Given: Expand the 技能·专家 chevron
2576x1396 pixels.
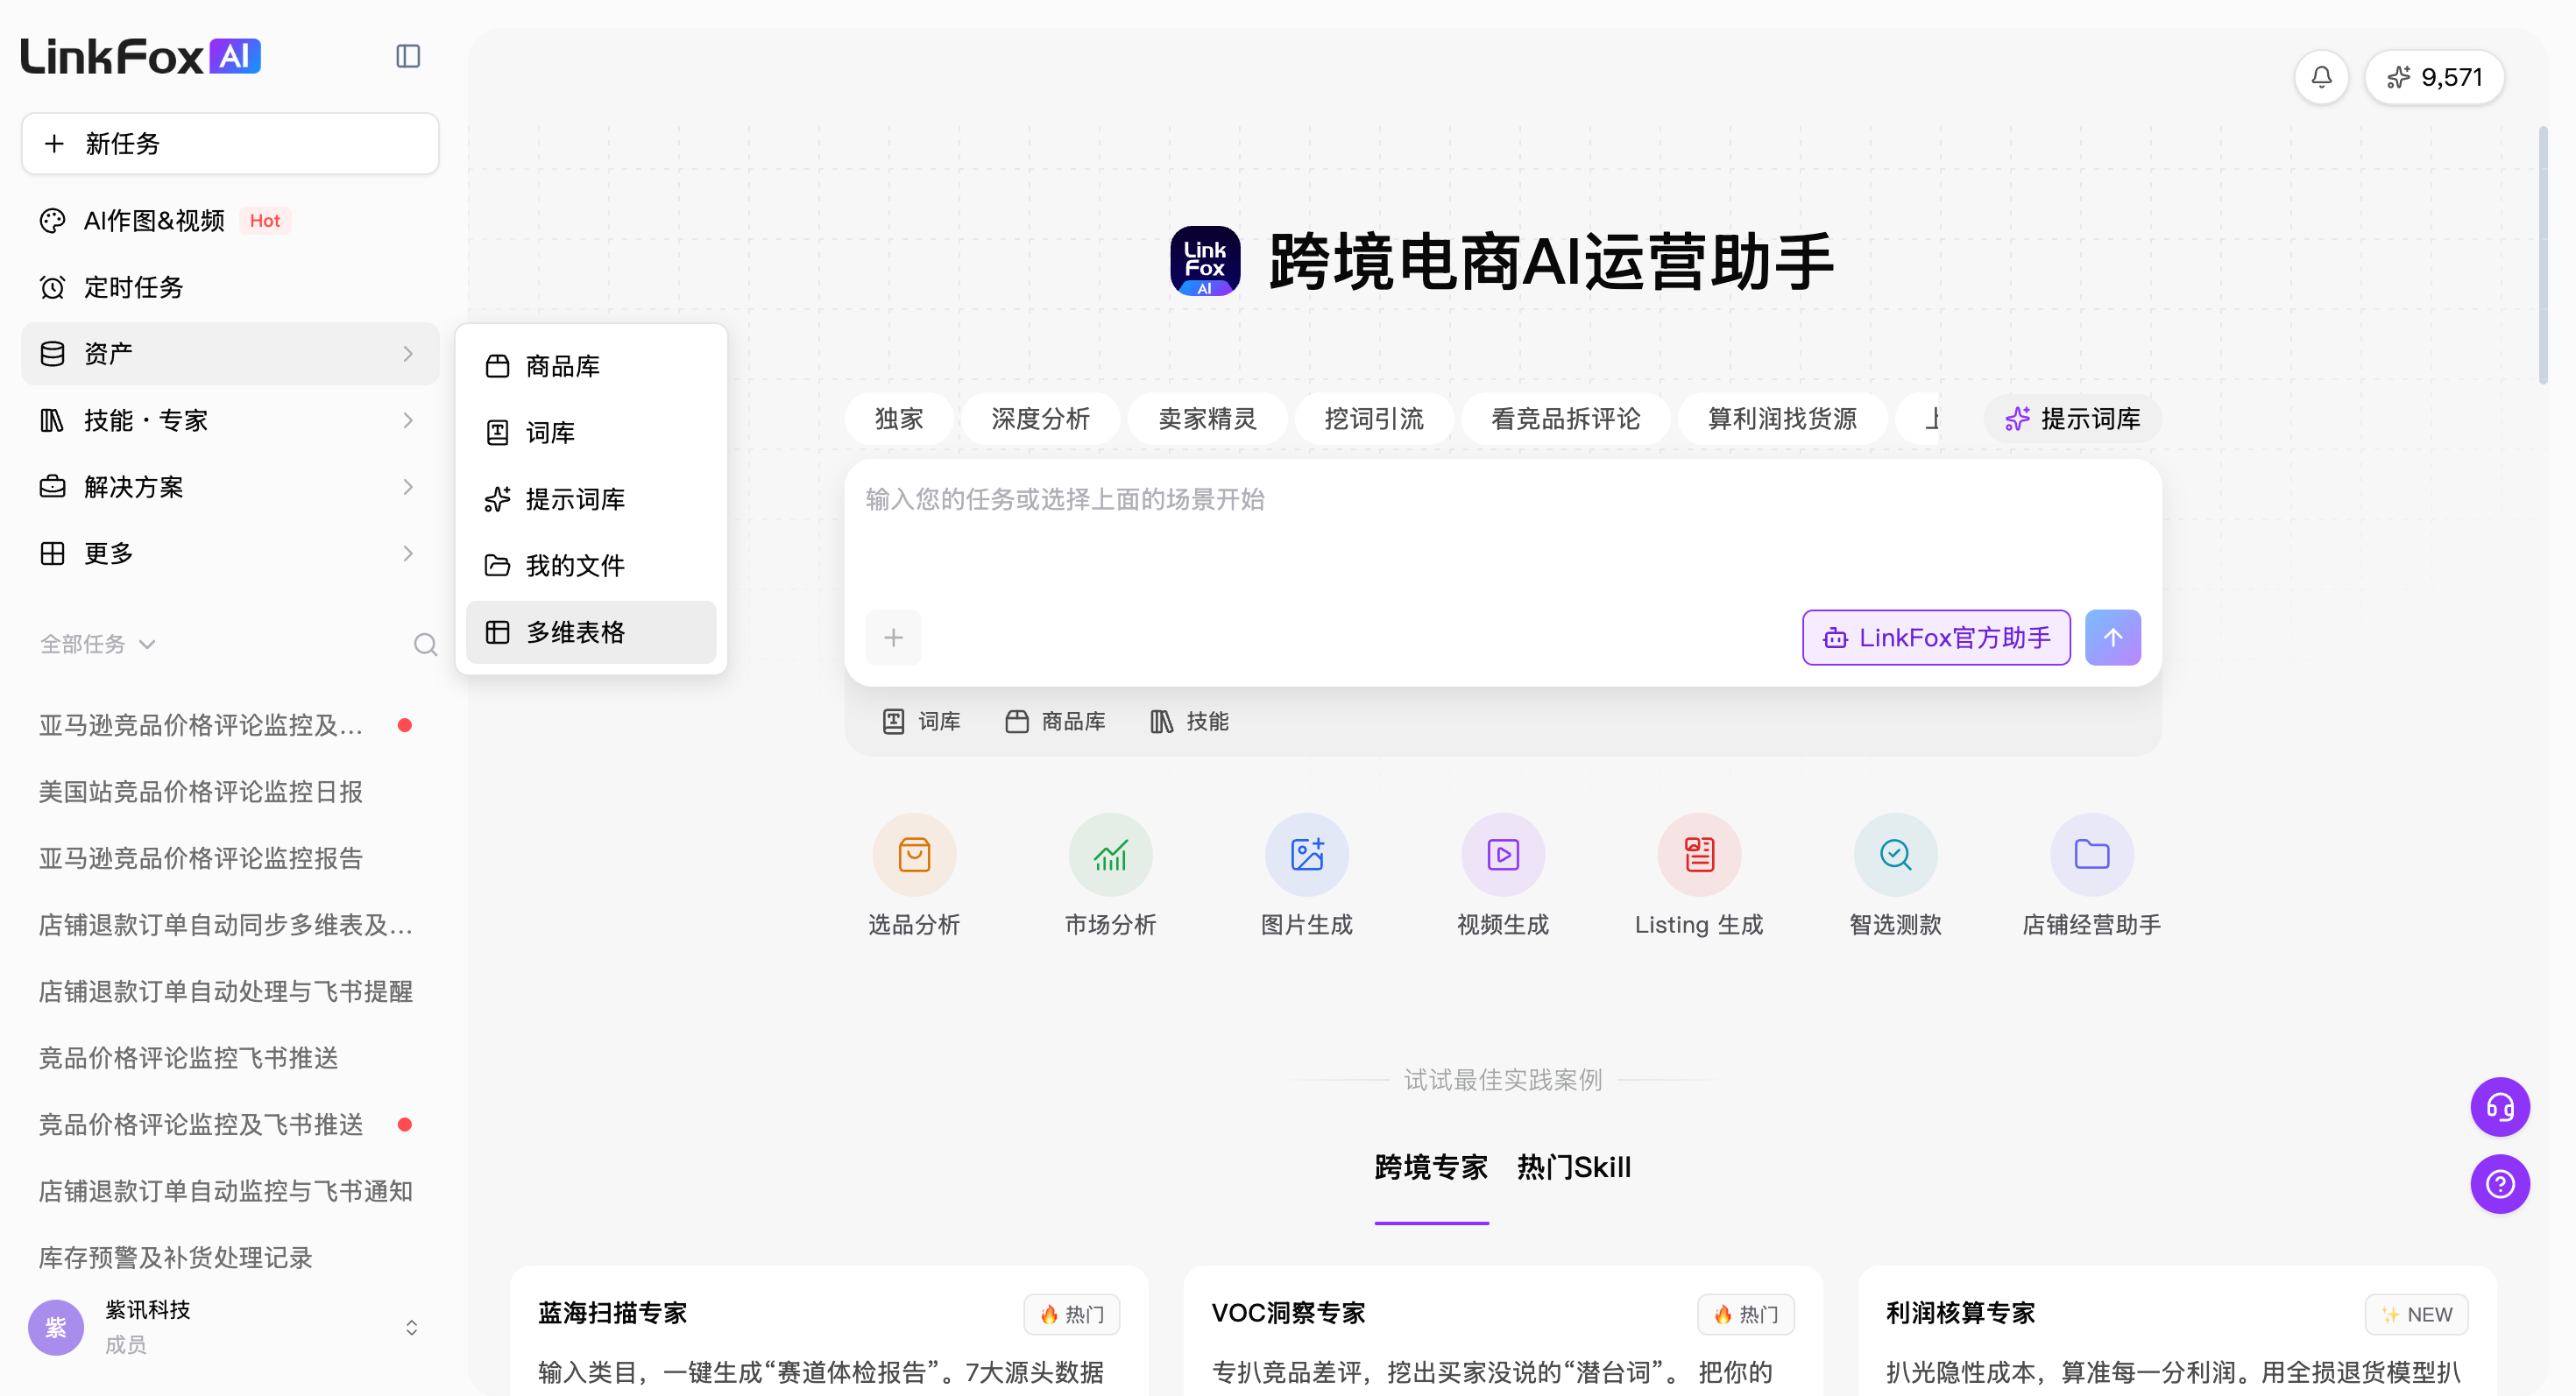Looking at the screenshot, I should (408, 420).
